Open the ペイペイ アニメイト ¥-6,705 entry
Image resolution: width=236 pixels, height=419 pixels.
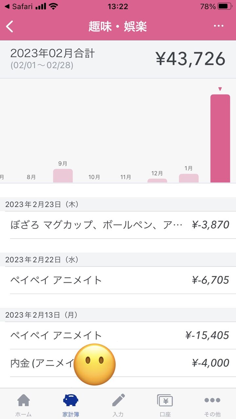[118, 280]
